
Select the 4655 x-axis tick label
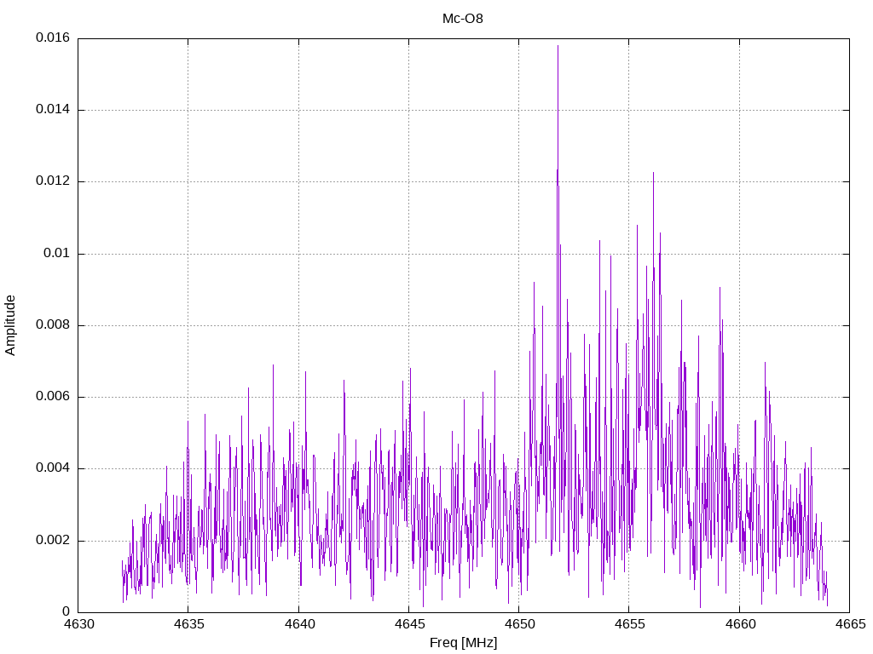click(628, 624)
